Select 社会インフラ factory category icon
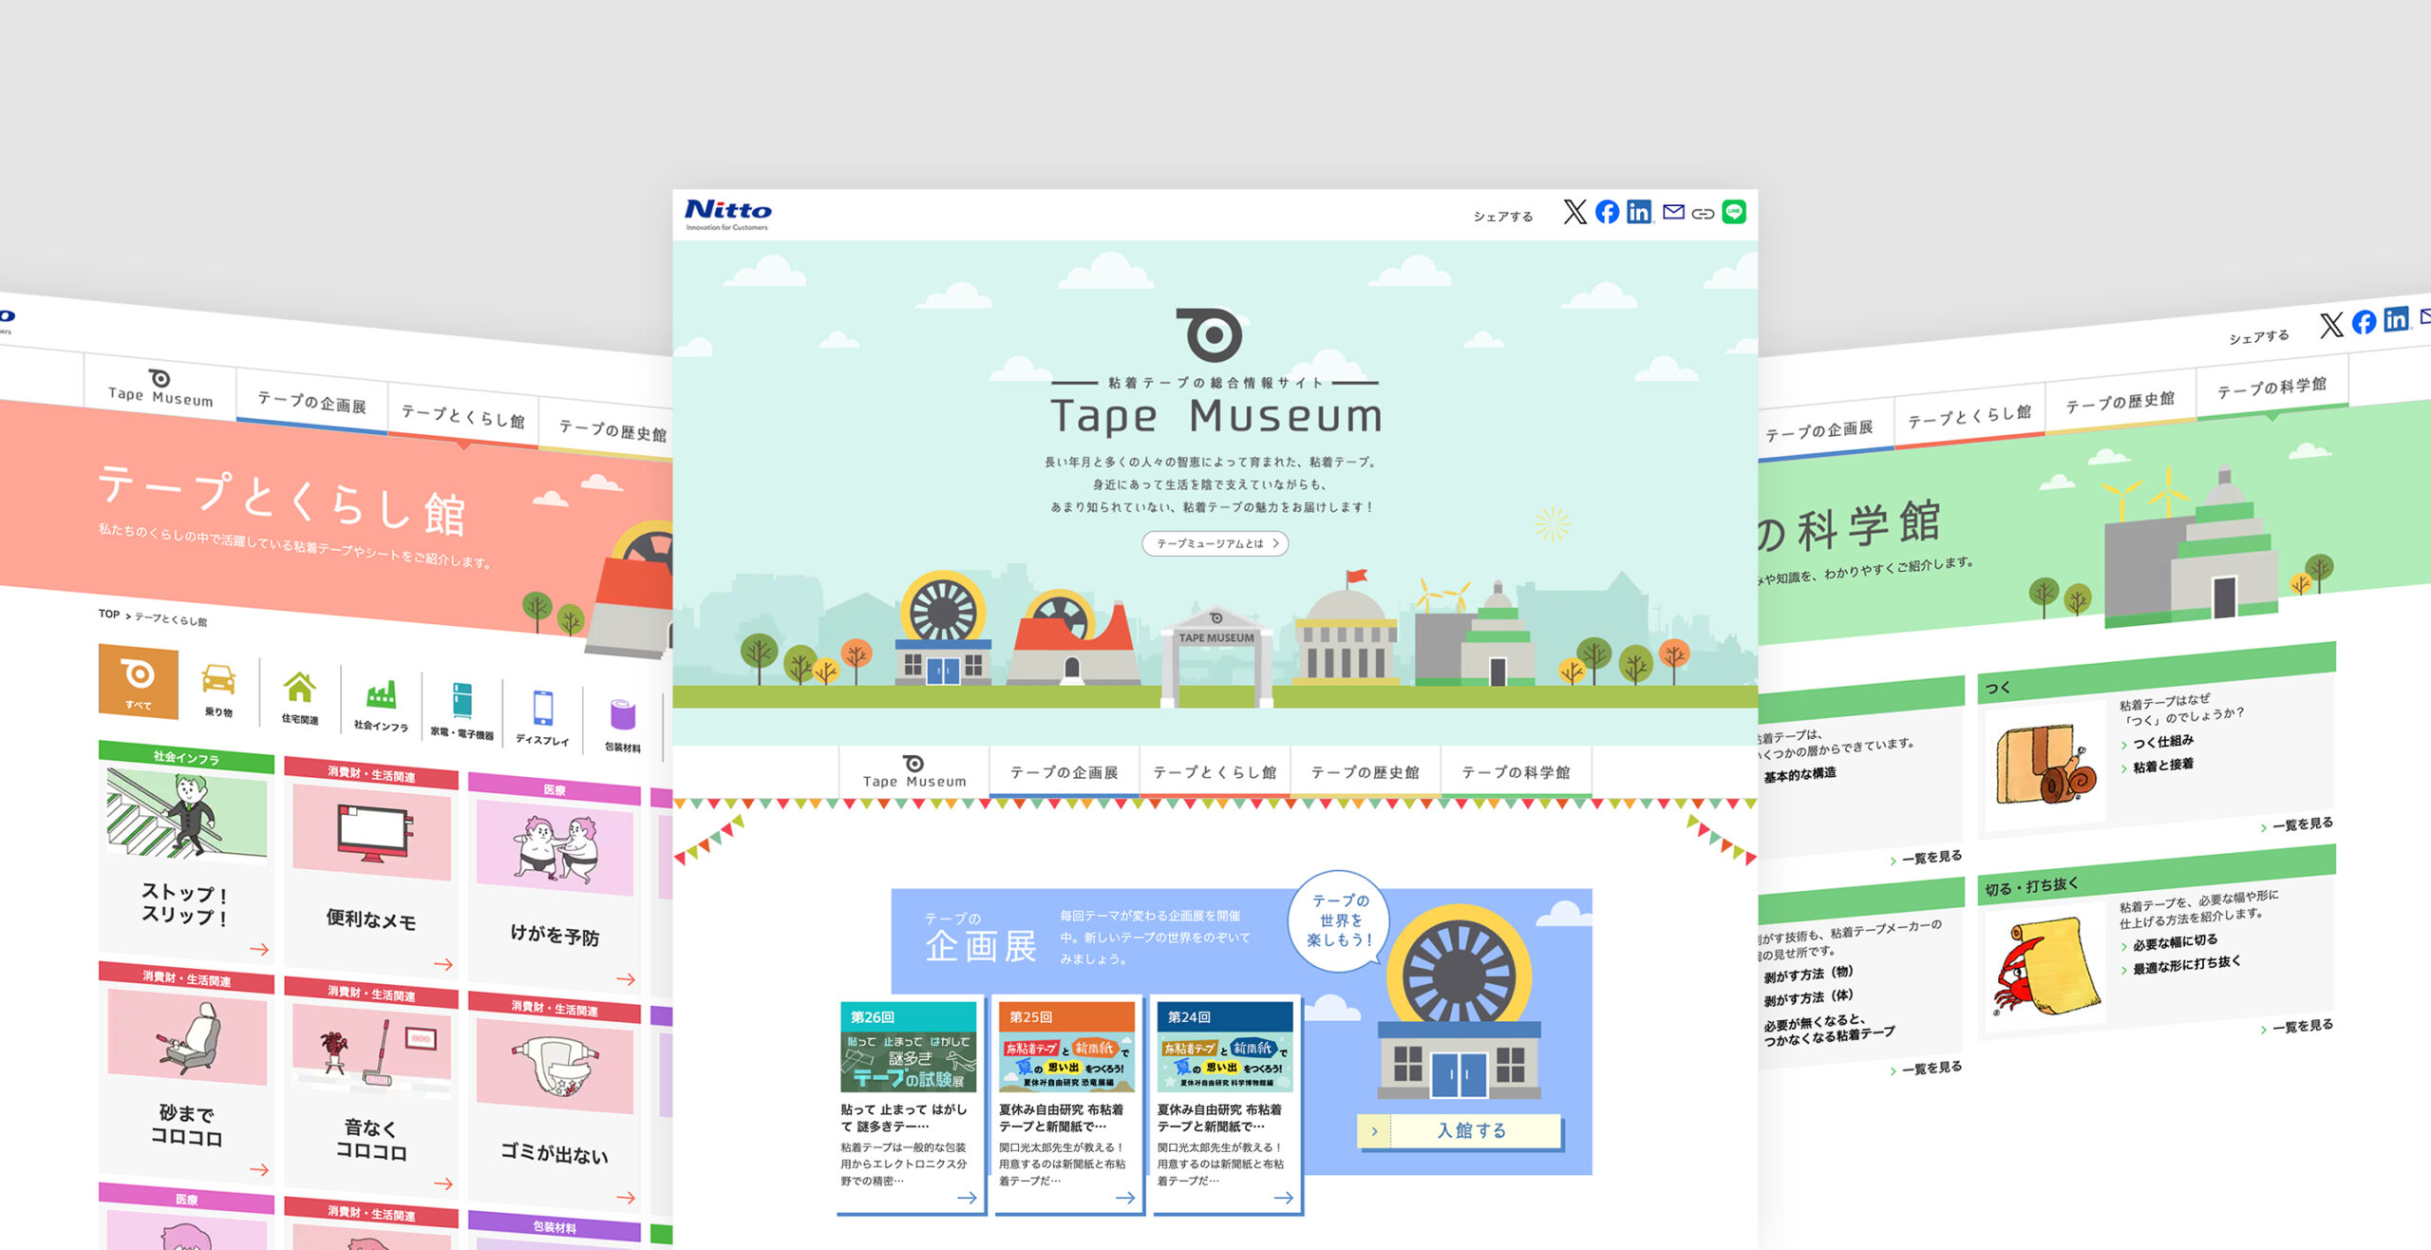This screenshot has width=2431, height=1250. coord(381,704)
